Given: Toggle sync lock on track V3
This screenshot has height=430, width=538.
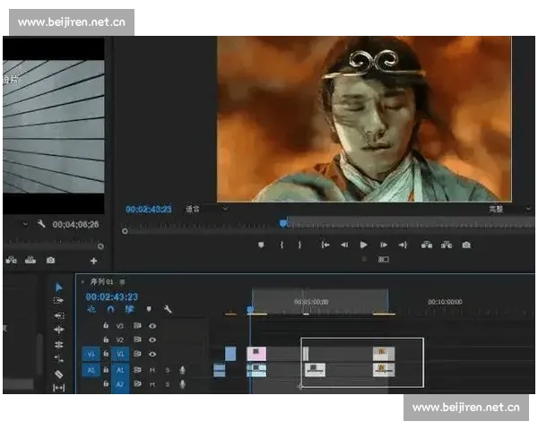Looking at the screenshot, I should [137, 325].
